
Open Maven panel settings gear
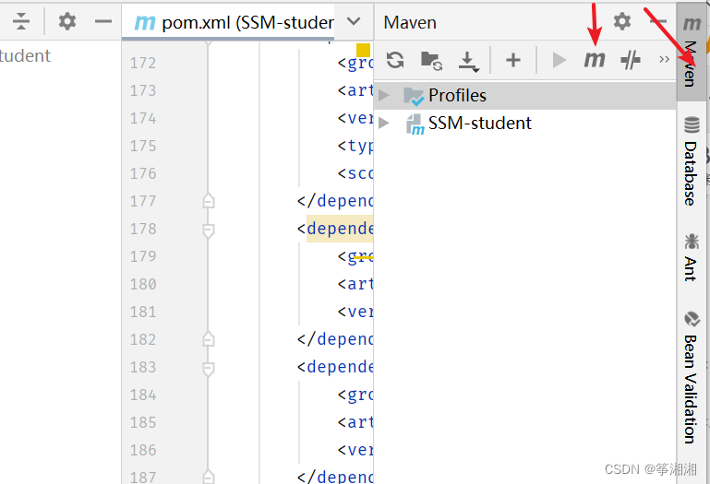[x=622, y=21]
